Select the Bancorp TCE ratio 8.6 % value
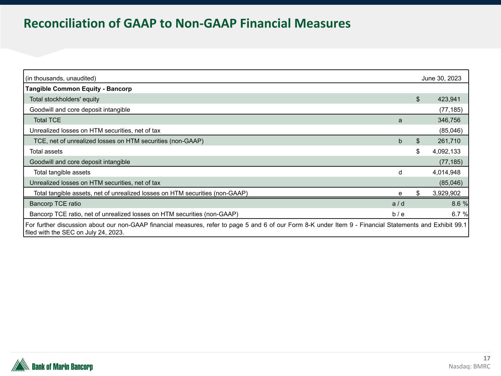 pos(459,204)
